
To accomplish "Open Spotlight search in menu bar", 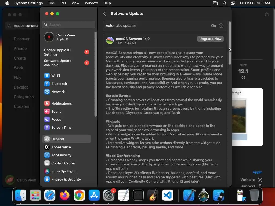I will (224, 3).
